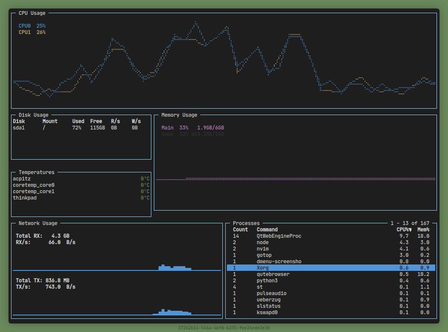This screenshot has width=448, height=332.
Task: Sort processes by the Mem% column header
Action: point(423,230)
